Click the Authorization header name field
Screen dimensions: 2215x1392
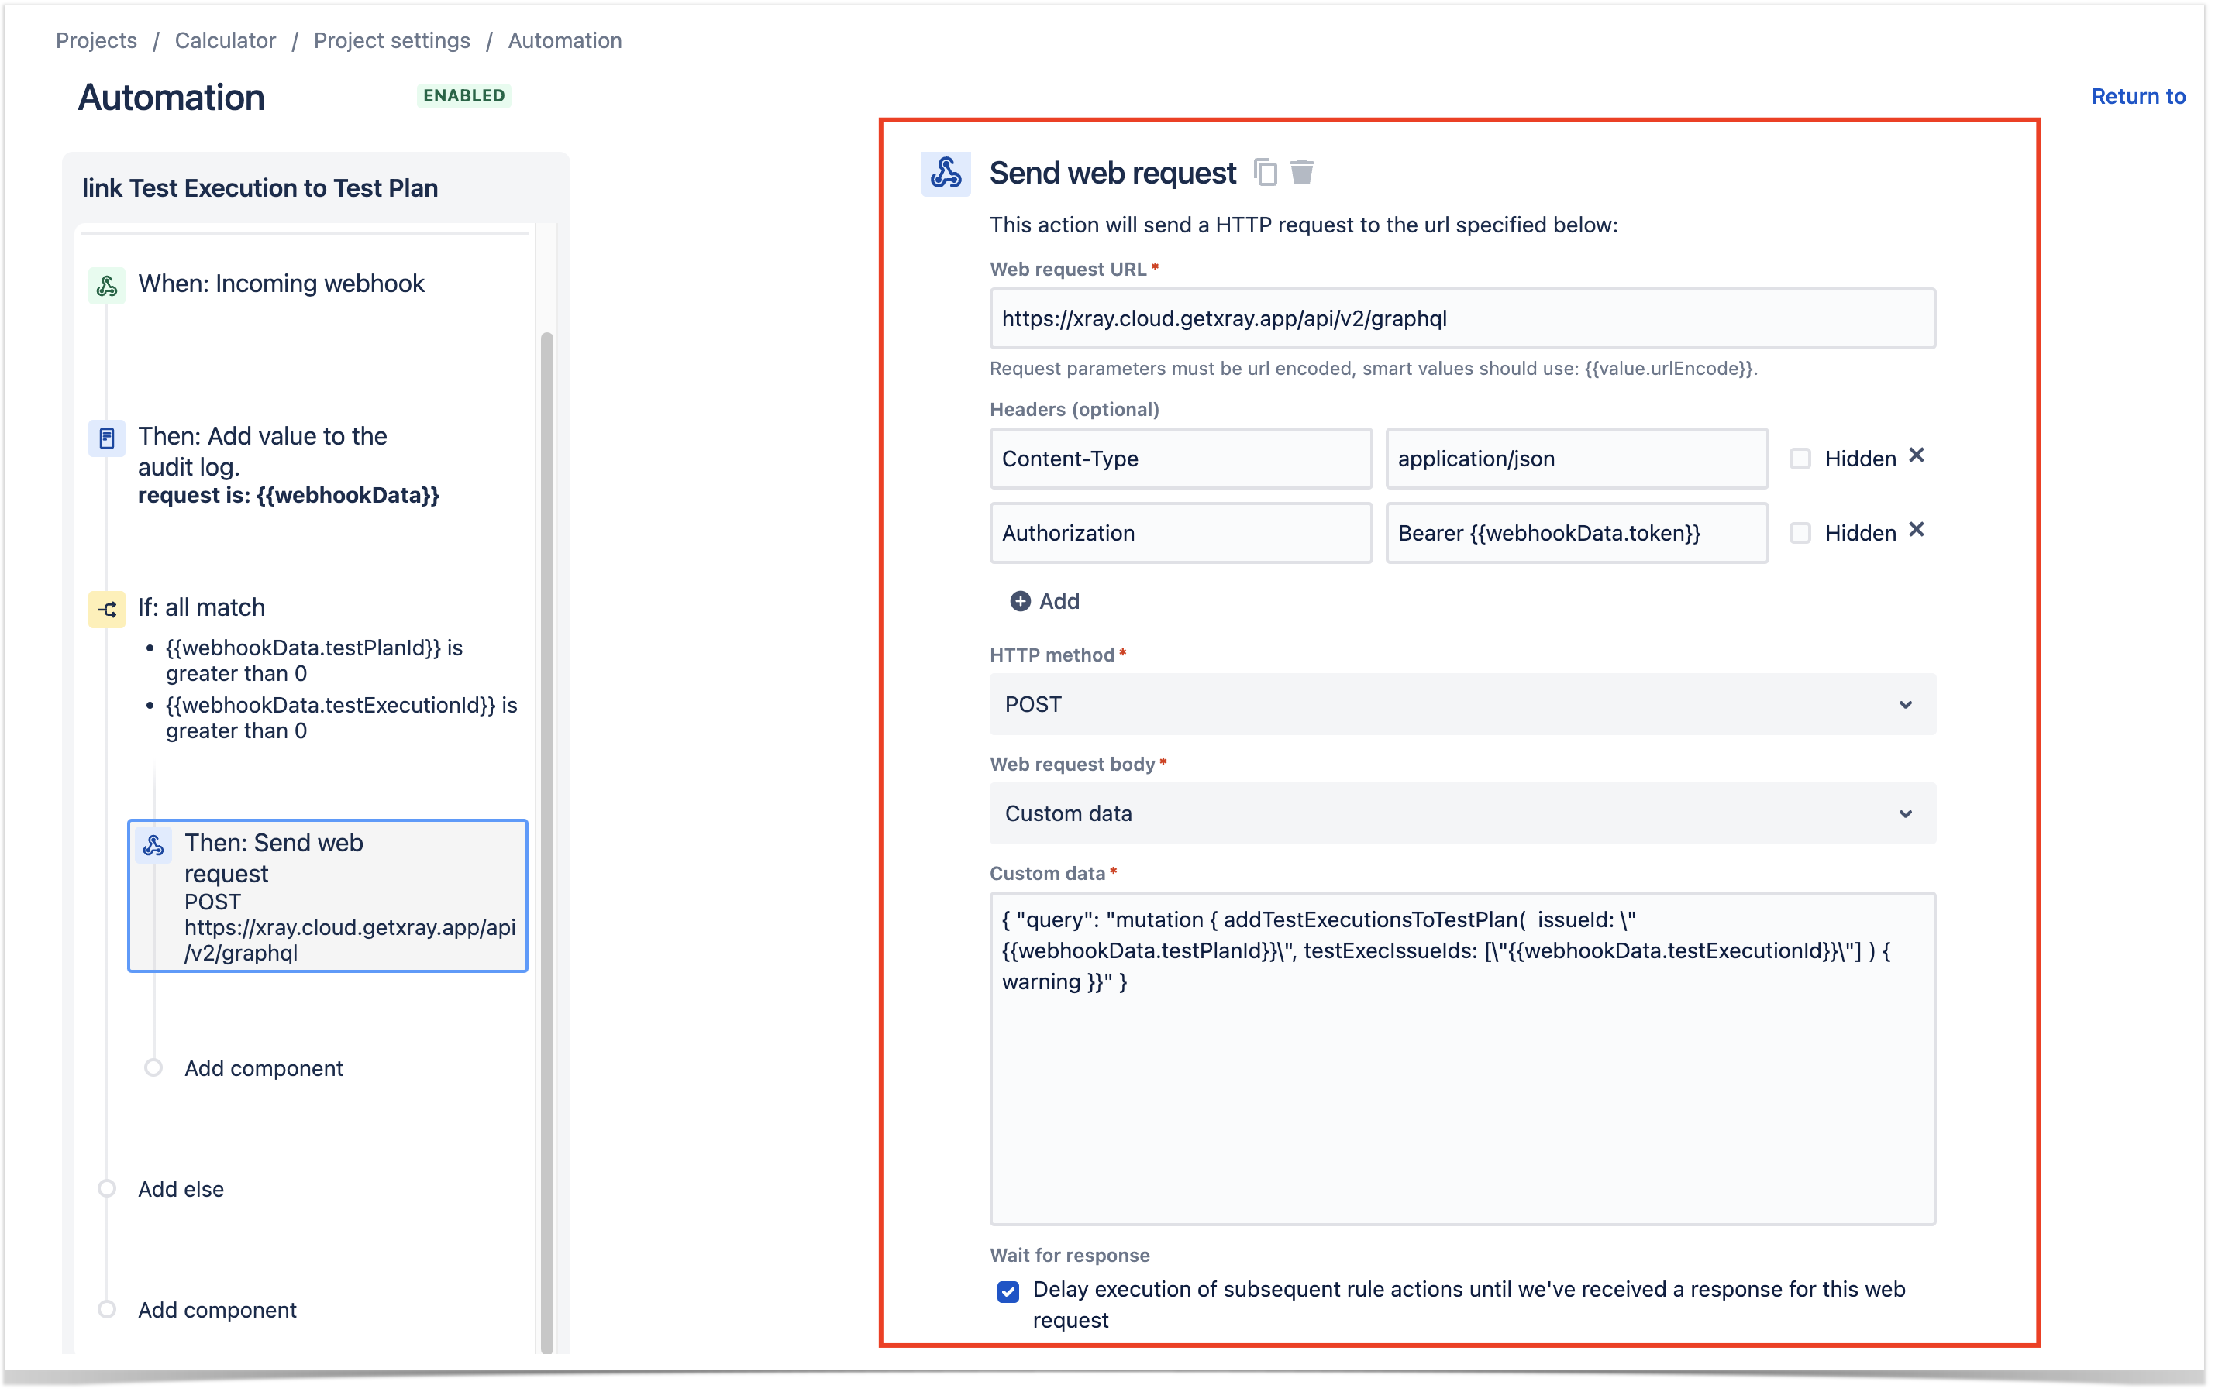pos(1181,533)
